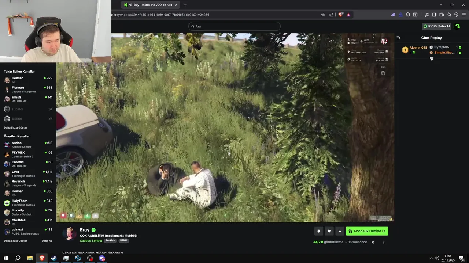Open the HolyThoth Teamfight Tactics channel
The height and width of the screenshot is (263, 469).
point(28,203)
